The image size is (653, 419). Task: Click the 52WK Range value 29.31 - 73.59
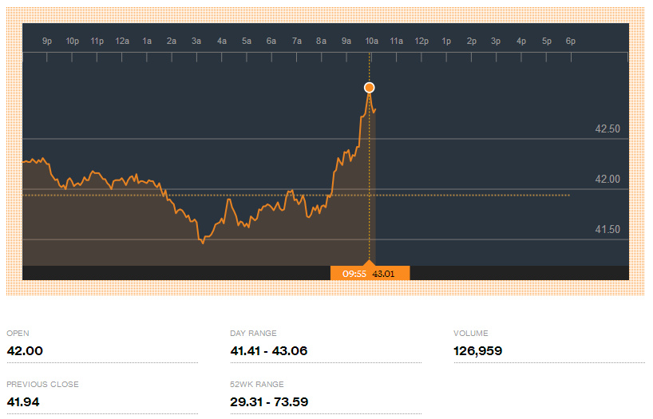268,401
